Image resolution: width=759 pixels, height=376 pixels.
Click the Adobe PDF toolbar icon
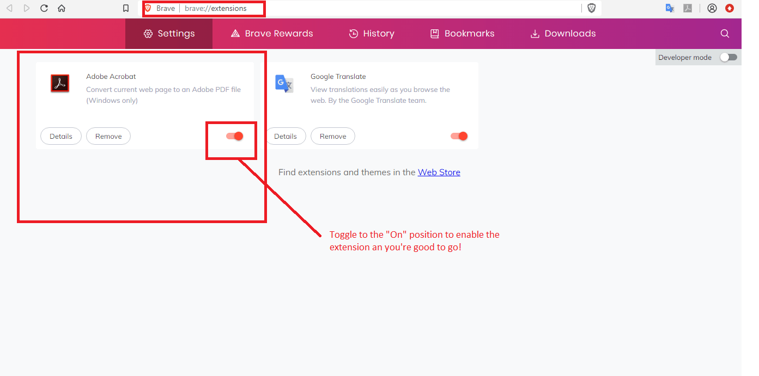[x=688, y=8]
